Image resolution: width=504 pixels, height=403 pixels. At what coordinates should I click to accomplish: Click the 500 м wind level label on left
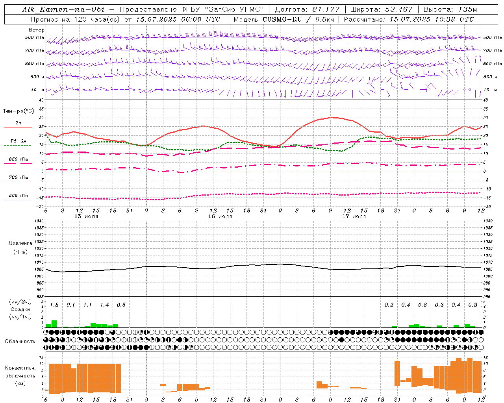tap(37, 77)
